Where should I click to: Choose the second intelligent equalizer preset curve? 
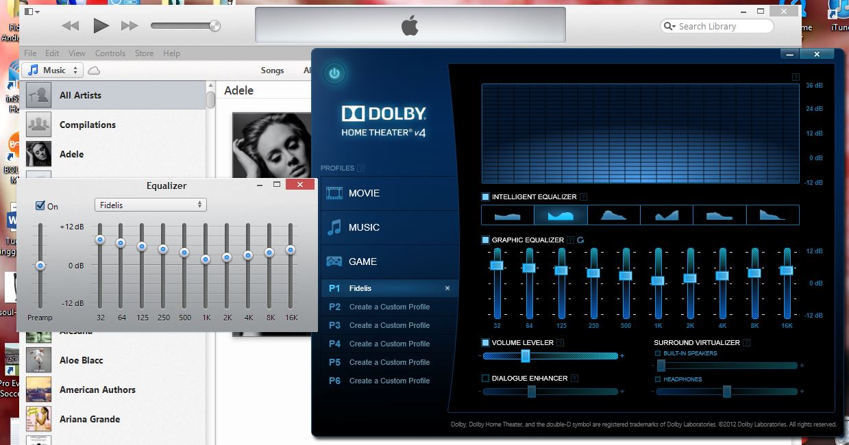pyautogui.click(x=561, y=215)
